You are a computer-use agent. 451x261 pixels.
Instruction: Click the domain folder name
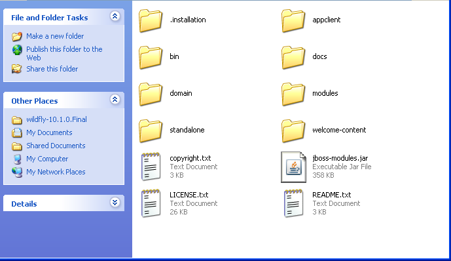(181, 93)
